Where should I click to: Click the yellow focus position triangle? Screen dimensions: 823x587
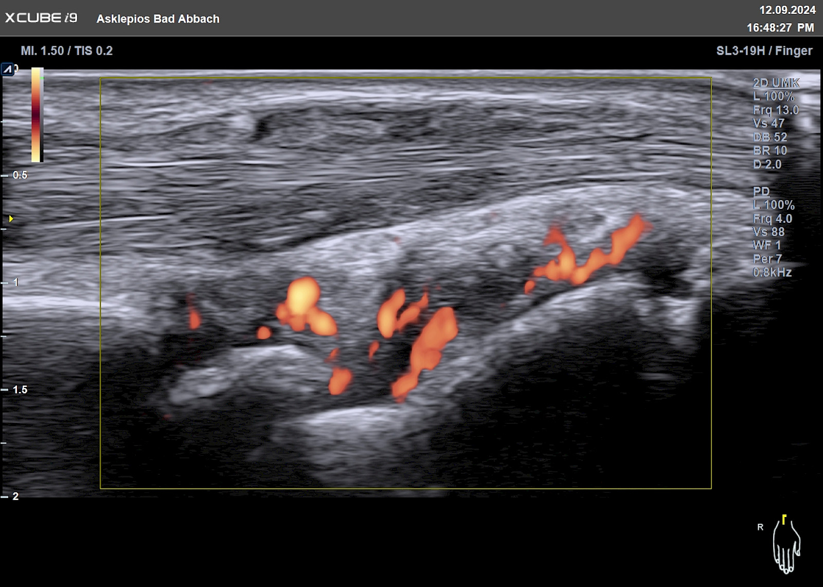pyautogui.click(x=11, y=219)
